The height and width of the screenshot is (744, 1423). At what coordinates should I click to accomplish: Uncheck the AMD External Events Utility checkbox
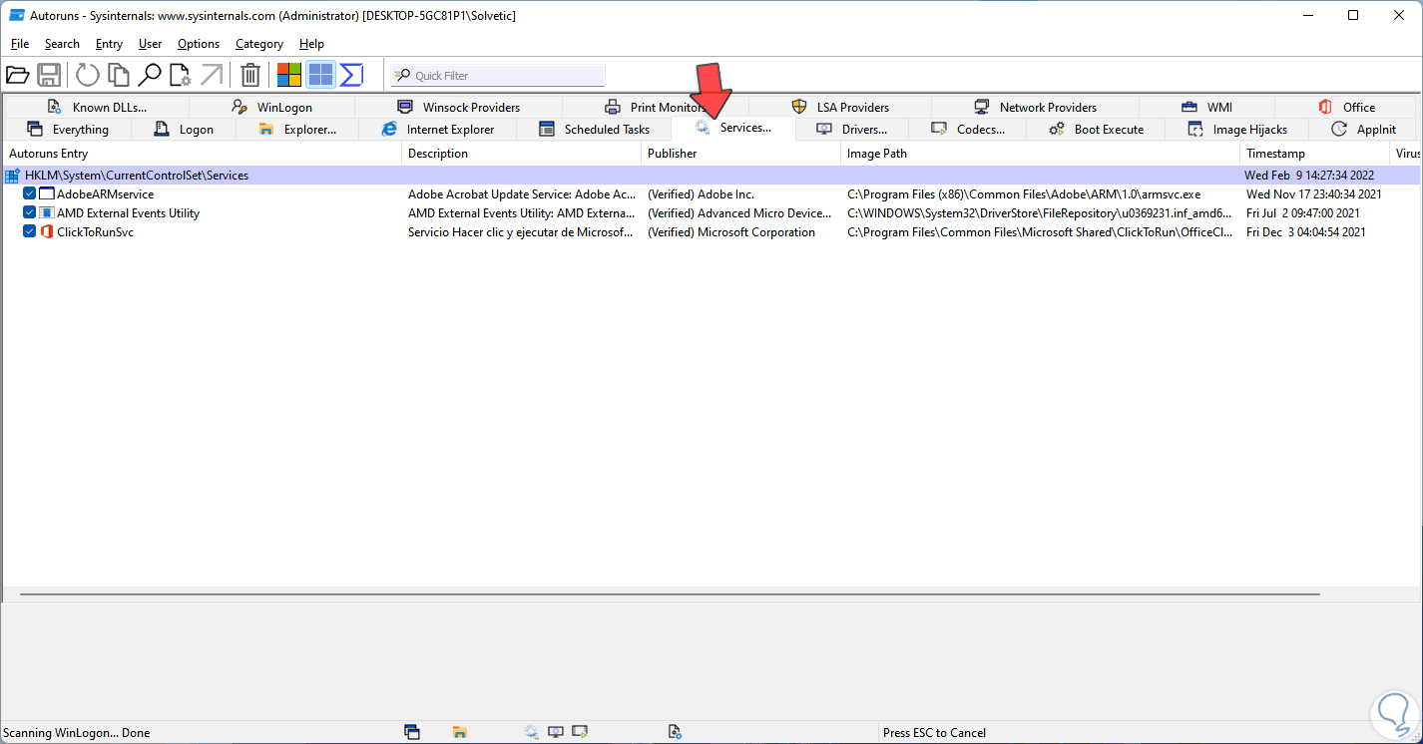(30, 213)
